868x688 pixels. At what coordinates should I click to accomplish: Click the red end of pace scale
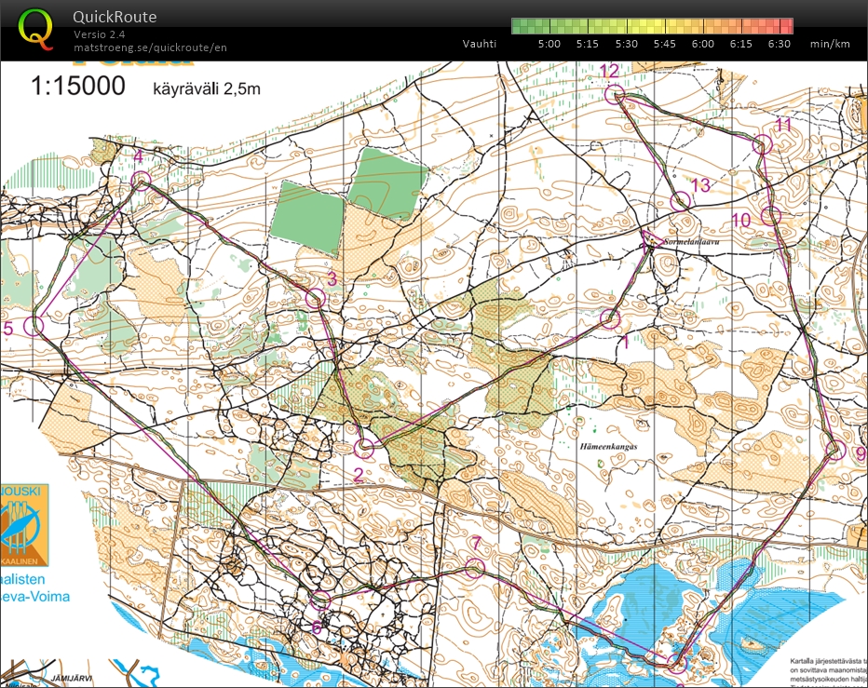(787, 26)
